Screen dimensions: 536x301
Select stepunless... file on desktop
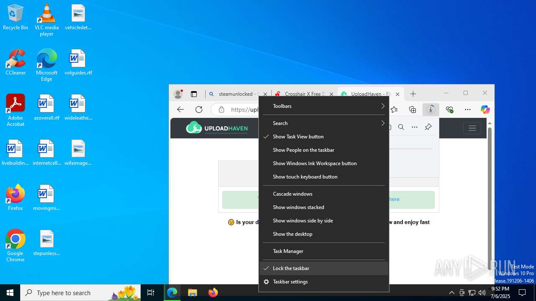click(x=46, y=243)
